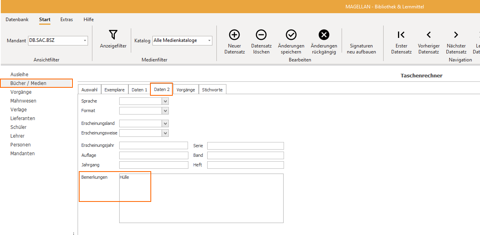Viewport: 480px width, 235px height.
Task: Switch to the Stichworte tab
Action: (x=212, y=90)
